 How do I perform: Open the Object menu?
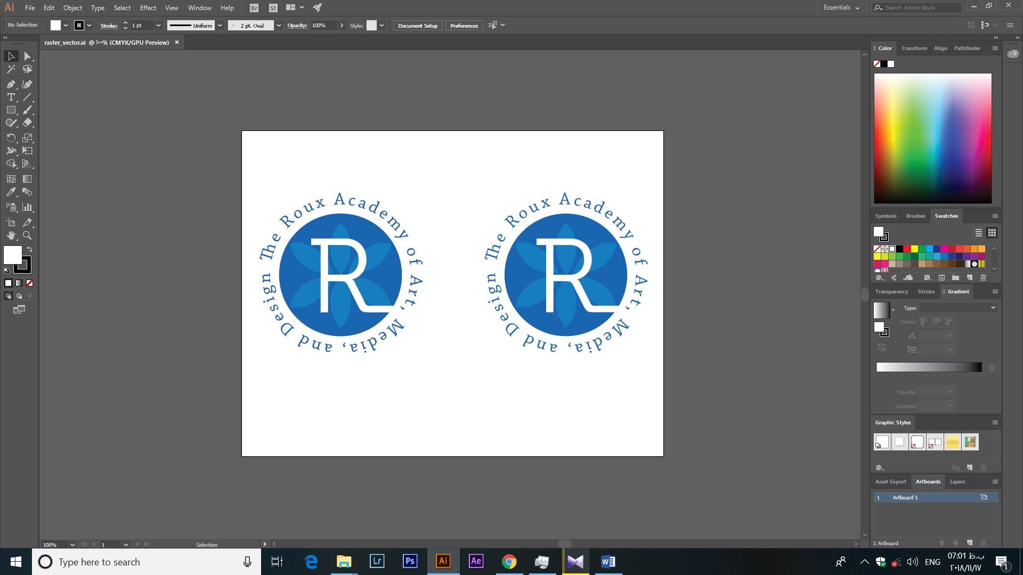[x=72, y=8]
